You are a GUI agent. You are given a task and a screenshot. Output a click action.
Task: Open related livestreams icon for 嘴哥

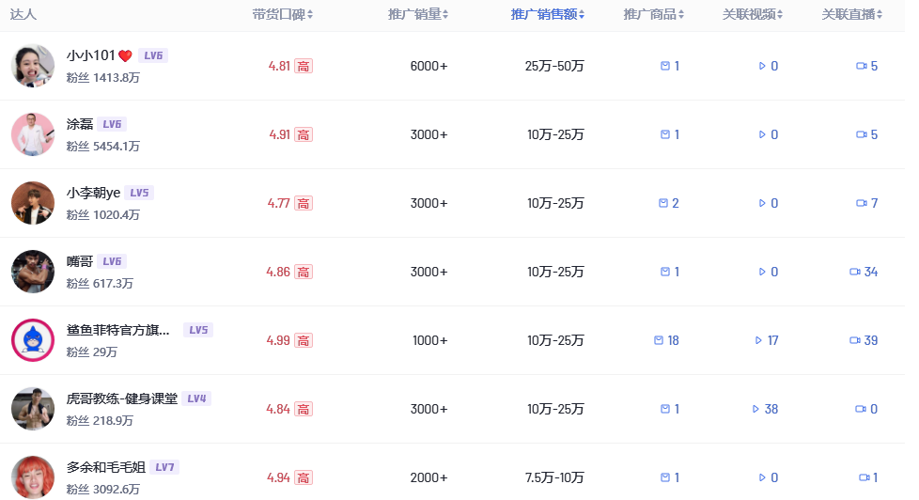coord(855,272)
